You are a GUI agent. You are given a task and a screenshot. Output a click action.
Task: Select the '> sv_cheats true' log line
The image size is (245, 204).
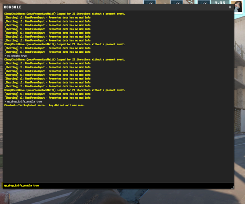coord(15,56)
